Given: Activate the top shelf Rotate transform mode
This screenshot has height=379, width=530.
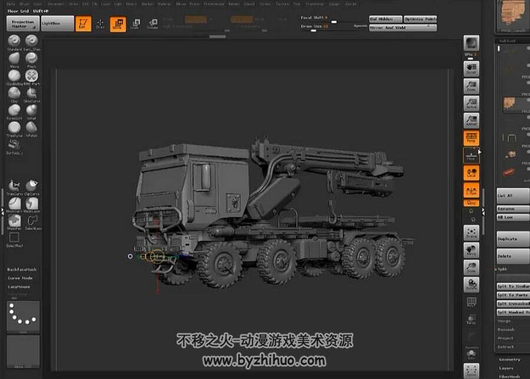Looking at the screenshot, I should 153,24.
